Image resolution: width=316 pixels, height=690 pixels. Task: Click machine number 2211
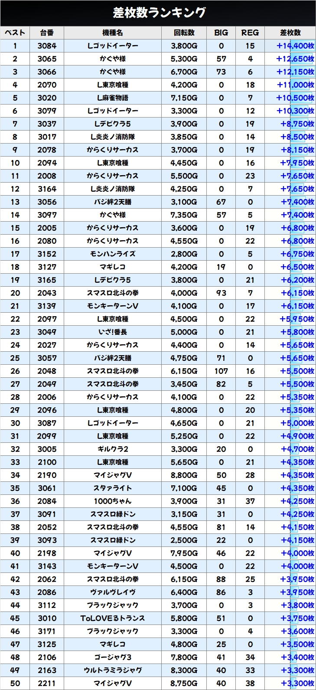(x=47, y=683)
